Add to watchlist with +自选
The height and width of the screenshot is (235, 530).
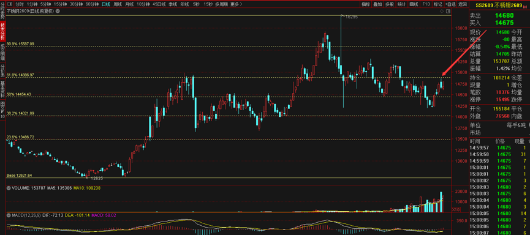coord(450,4)
